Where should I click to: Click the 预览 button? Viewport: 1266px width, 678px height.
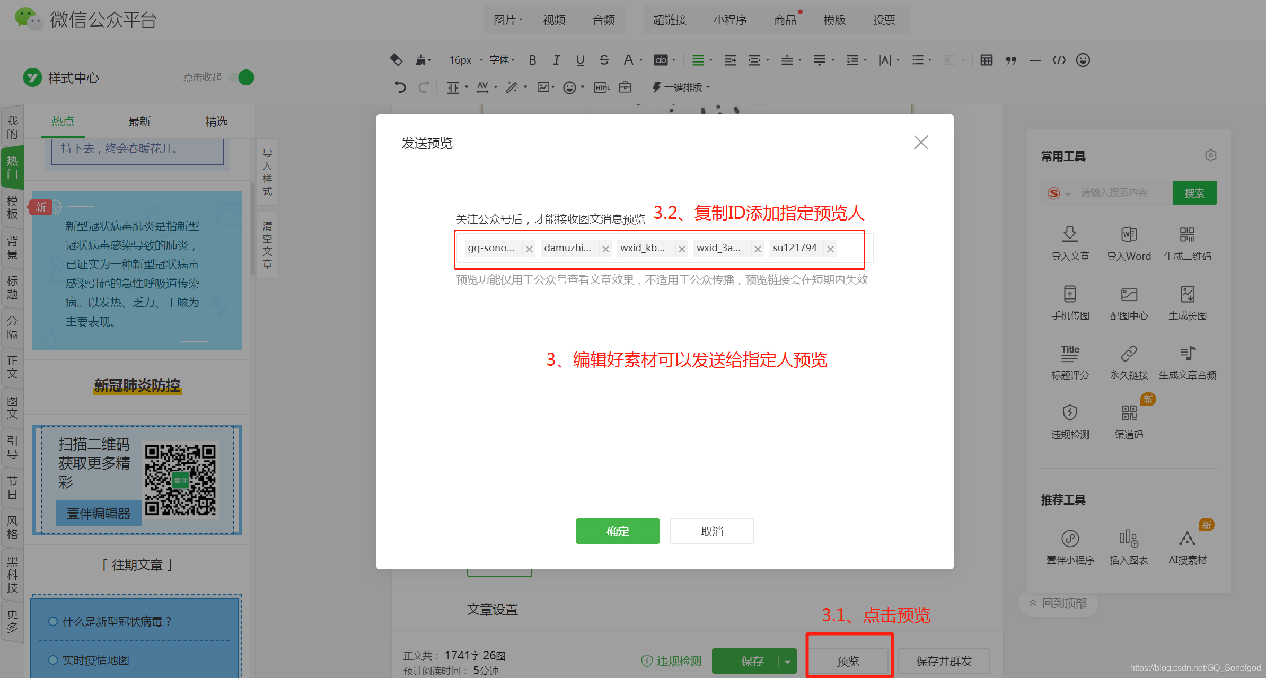(848, 661)
